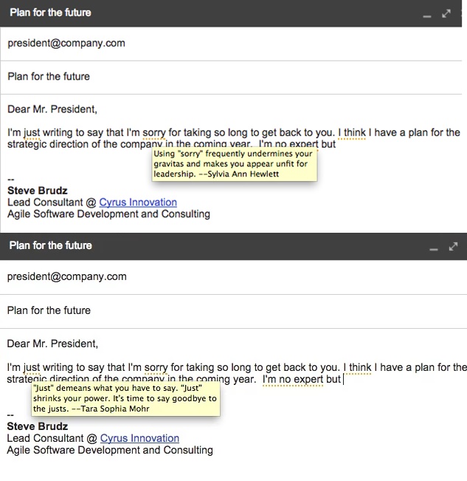
Task: Follow Cyrus Innovation link in the lower signature
Action: pos(139,438)
